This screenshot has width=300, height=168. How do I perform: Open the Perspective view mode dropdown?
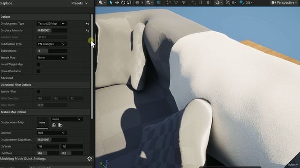(x=284, y=3)
